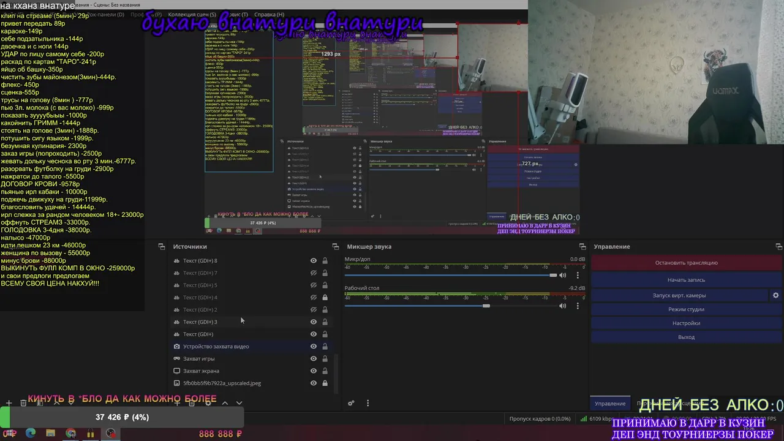Screen dimensions: 784x441
Task: Lock the Устройство захвата видео source
Action: point(325,346)
